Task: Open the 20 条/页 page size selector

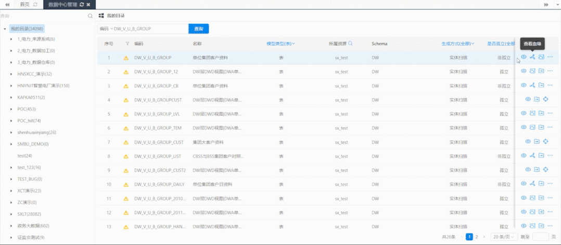Action: [504, 237]
